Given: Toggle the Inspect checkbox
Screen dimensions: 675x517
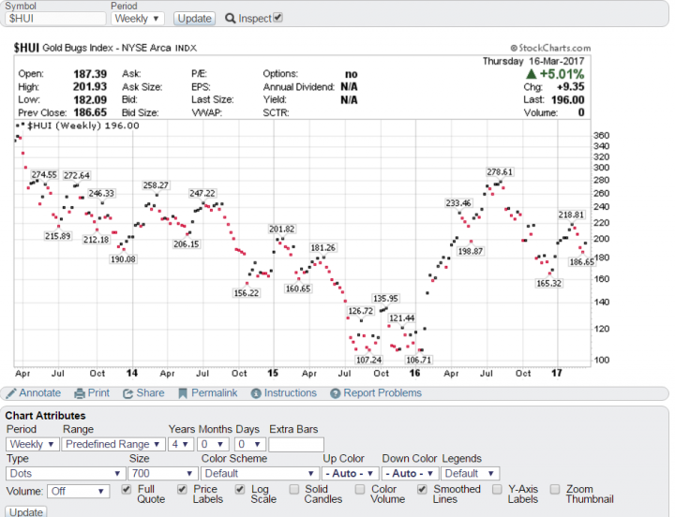Looking at the screenshot, I should pyautogui.click(x=277, y=18).
